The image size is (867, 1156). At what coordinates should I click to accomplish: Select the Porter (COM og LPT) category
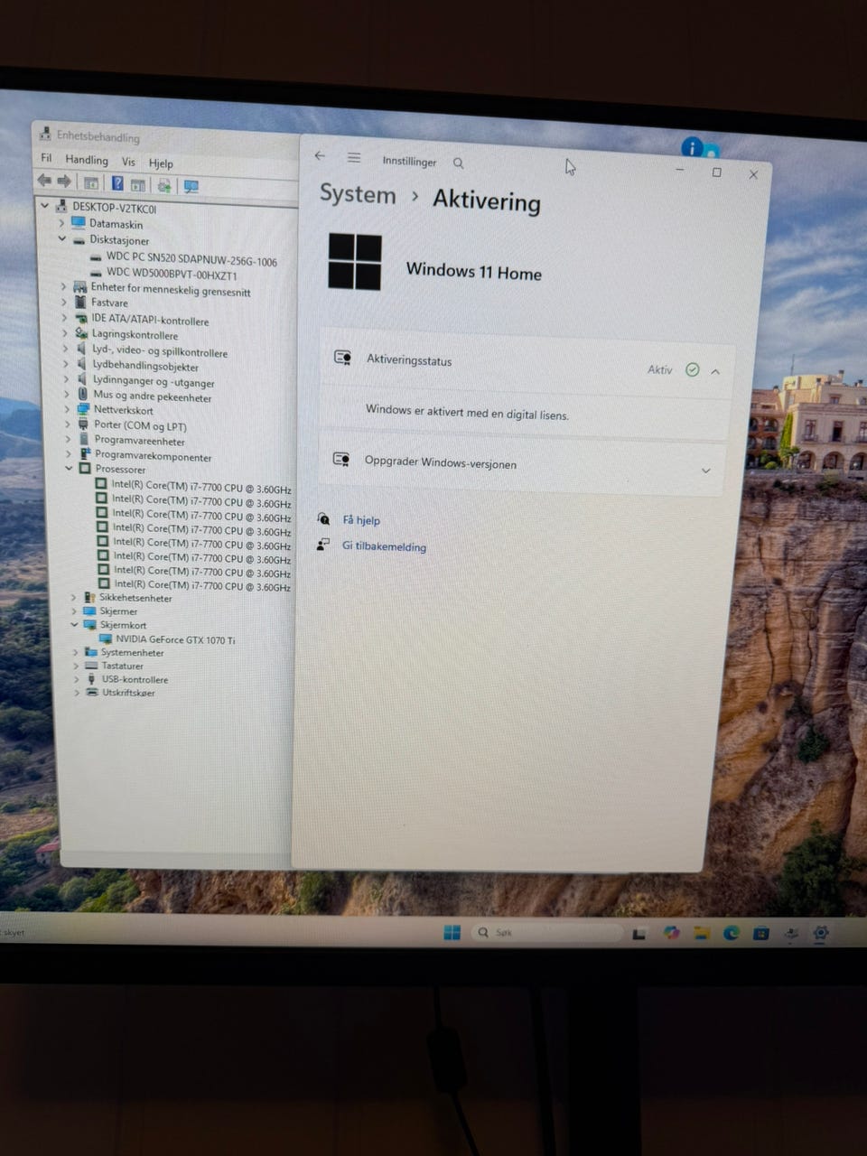(140, 425)
